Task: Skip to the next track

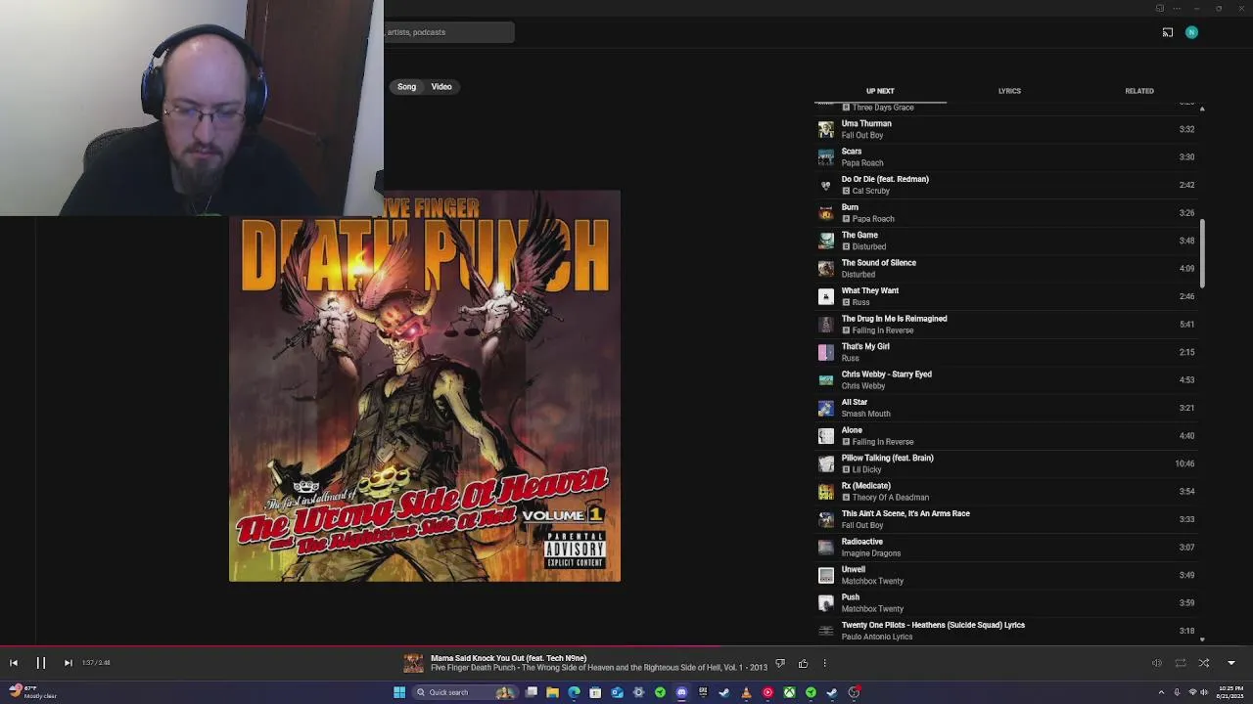Action: click(69, 663)
